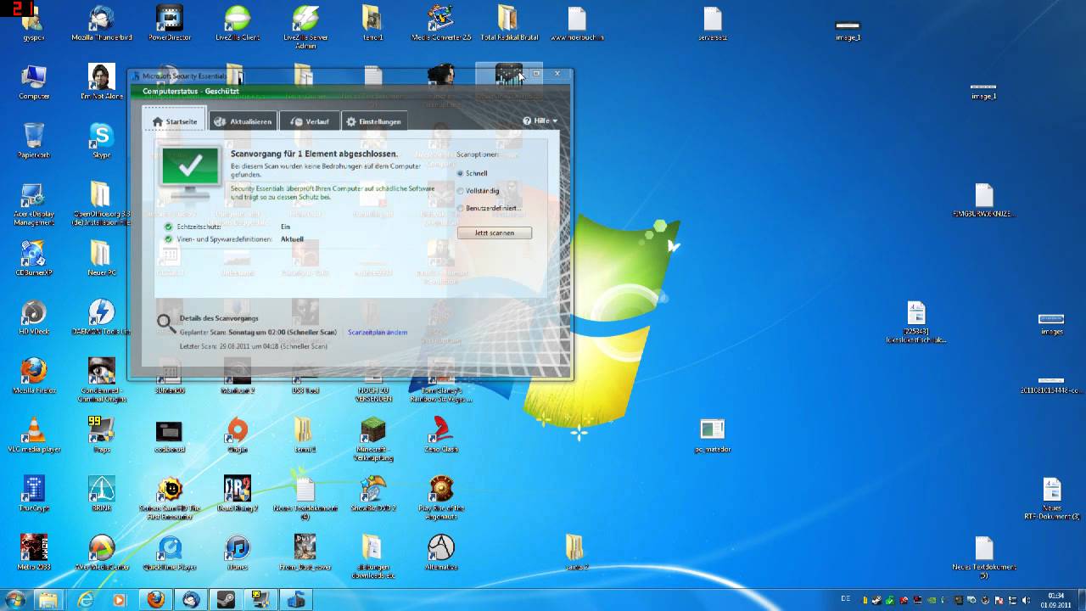The image size is (1086, 611).
Task: Open the codbo.url desktop file
Action: tap(170, 434)
